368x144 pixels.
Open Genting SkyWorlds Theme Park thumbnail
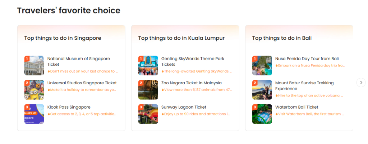(x=148, y=65)
